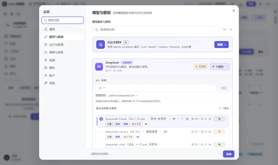The height and width of the screenshot is (165, 278).
Task: Click the 新 badge next to 自定义网关
Action: point(126,42)
